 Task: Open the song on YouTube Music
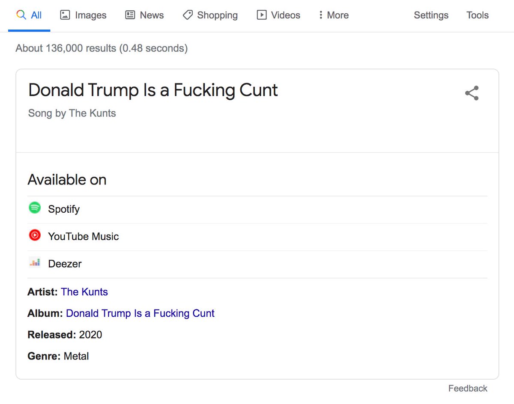257,237
